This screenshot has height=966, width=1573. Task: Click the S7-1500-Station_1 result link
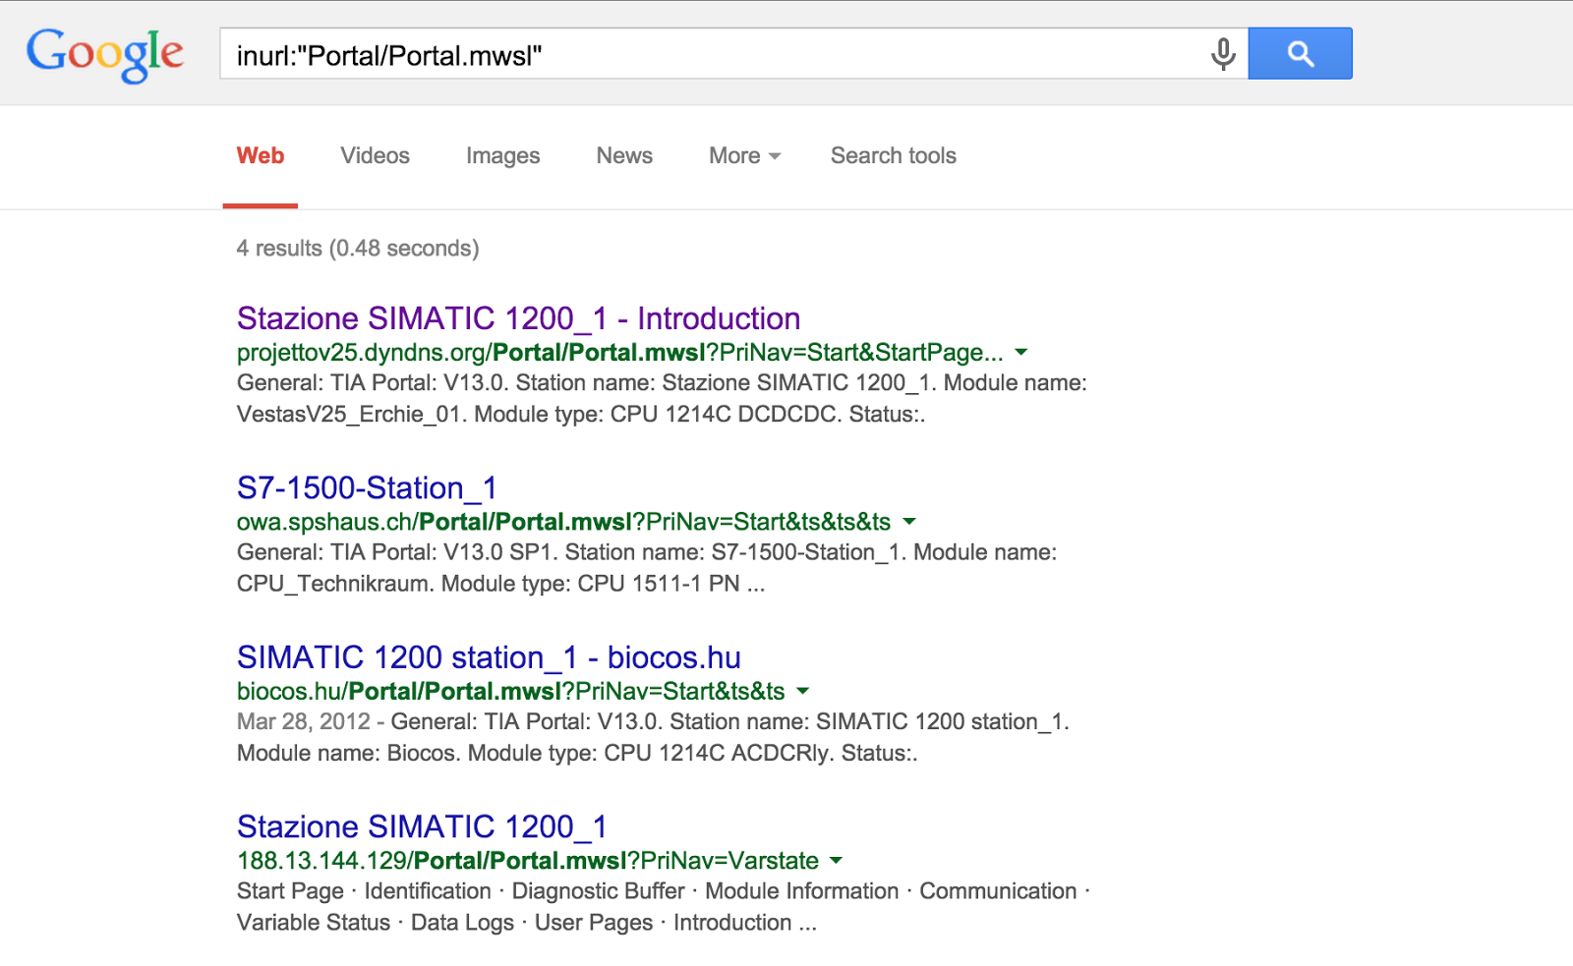coord(366,486)
